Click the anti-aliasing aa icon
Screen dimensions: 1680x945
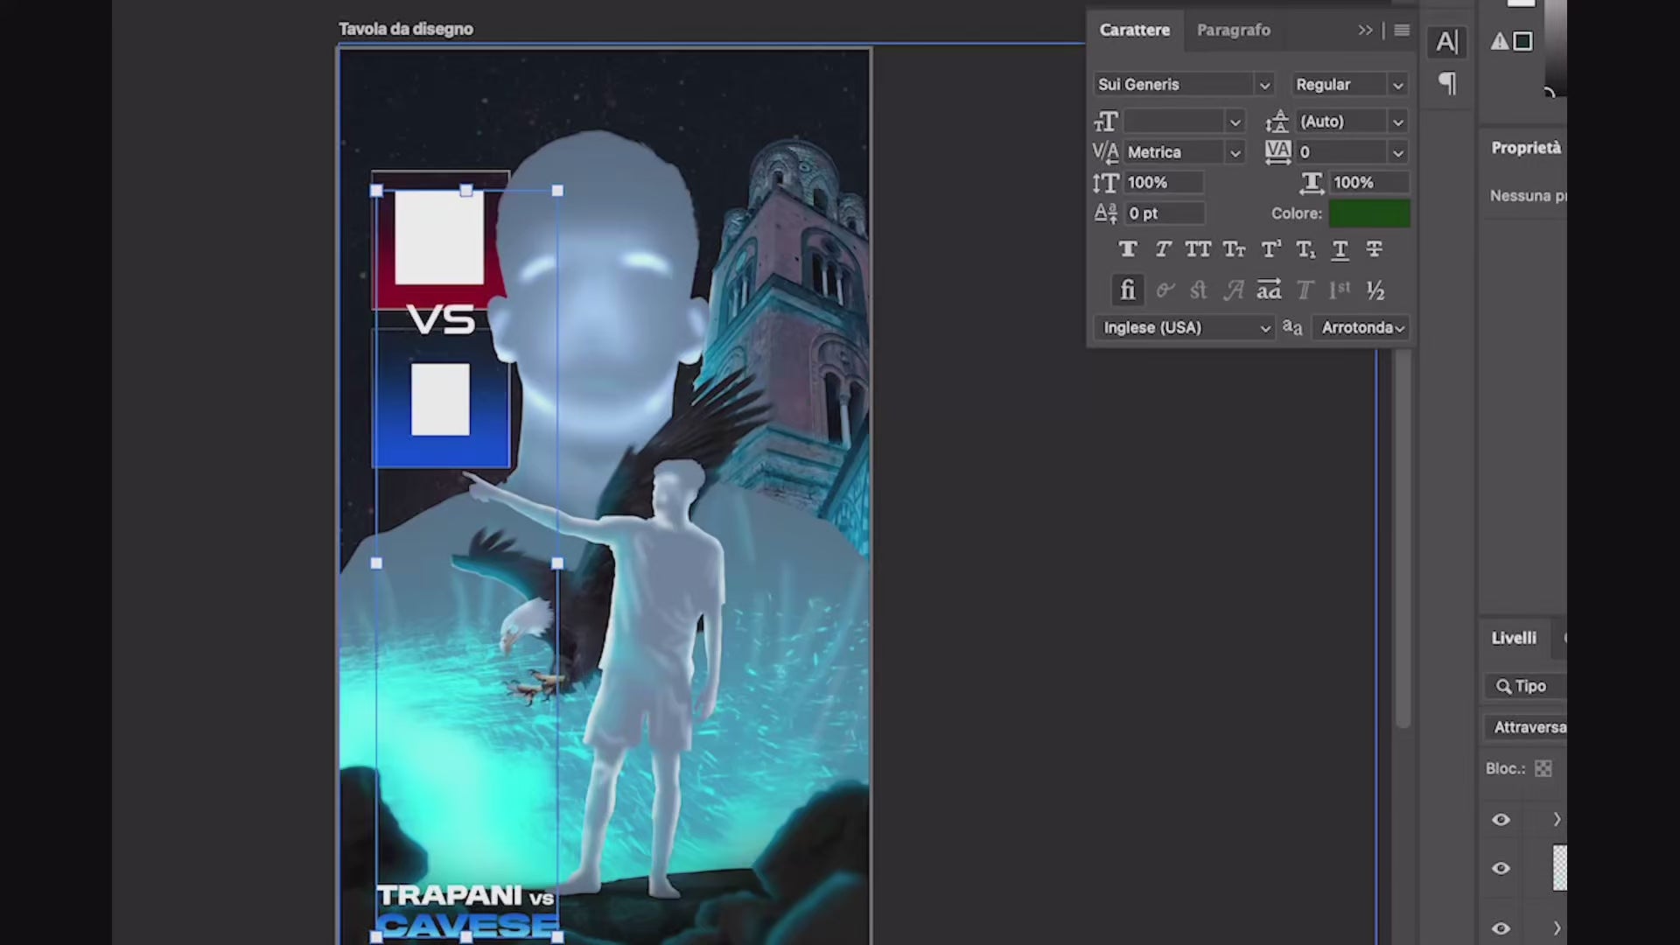(x=1292, y=327)
